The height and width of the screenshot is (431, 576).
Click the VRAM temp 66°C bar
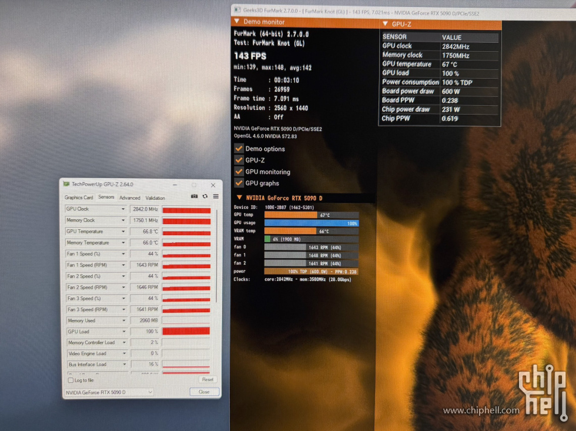point(312,231)
